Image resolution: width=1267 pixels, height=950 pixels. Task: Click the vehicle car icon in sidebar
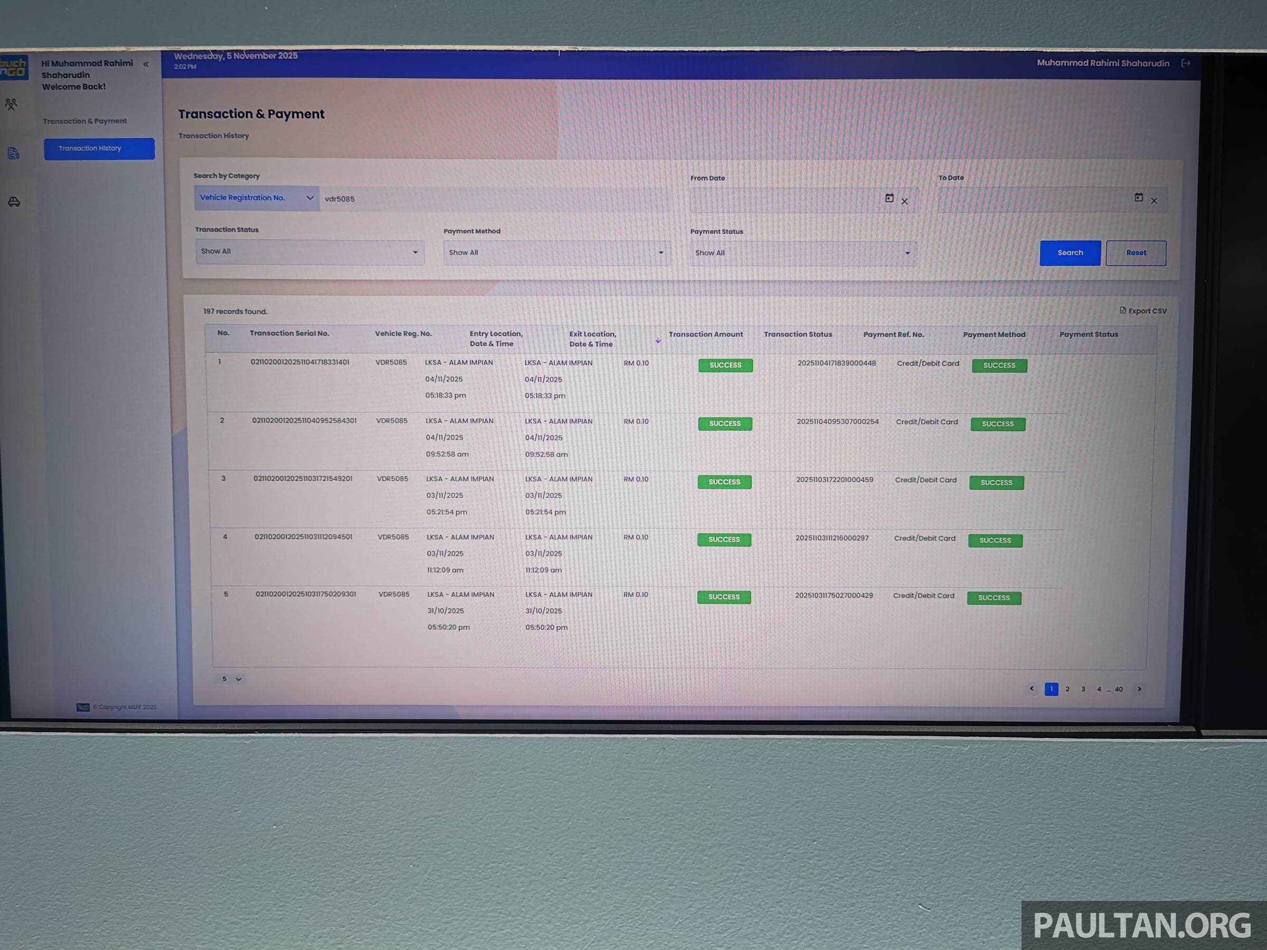tap(14, 202)
